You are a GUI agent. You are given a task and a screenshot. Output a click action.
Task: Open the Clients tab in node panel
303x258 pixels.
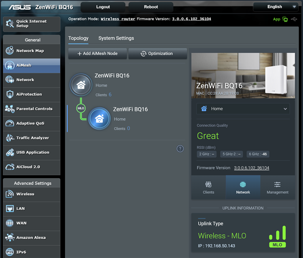click(209, 188)
